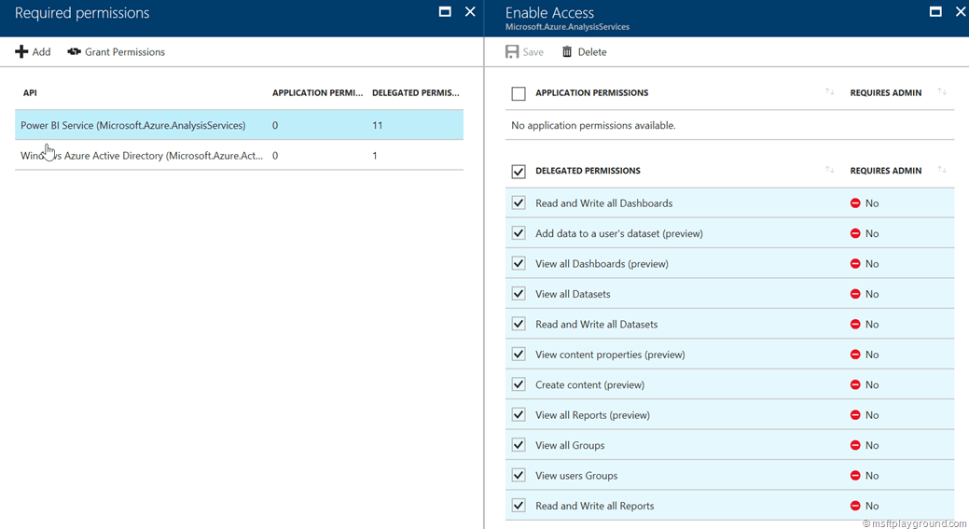Click the red no-admin icon for View users Groups
Viewport: 969px width, 529px height.
pyautogui.click(x=855, y=476)
